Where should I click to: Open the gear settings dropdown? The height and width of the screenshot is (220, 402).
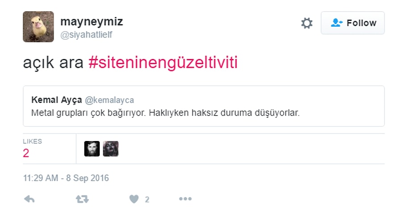307,23
